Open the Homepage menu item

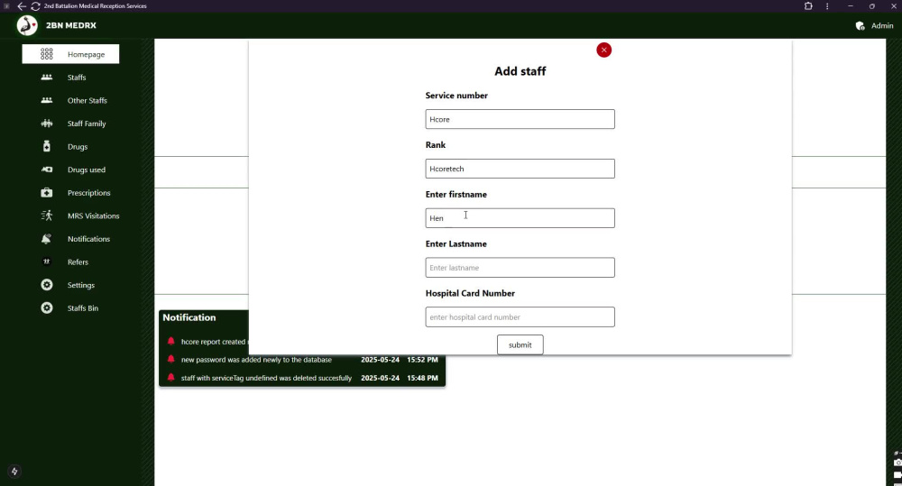pos(70,54)
